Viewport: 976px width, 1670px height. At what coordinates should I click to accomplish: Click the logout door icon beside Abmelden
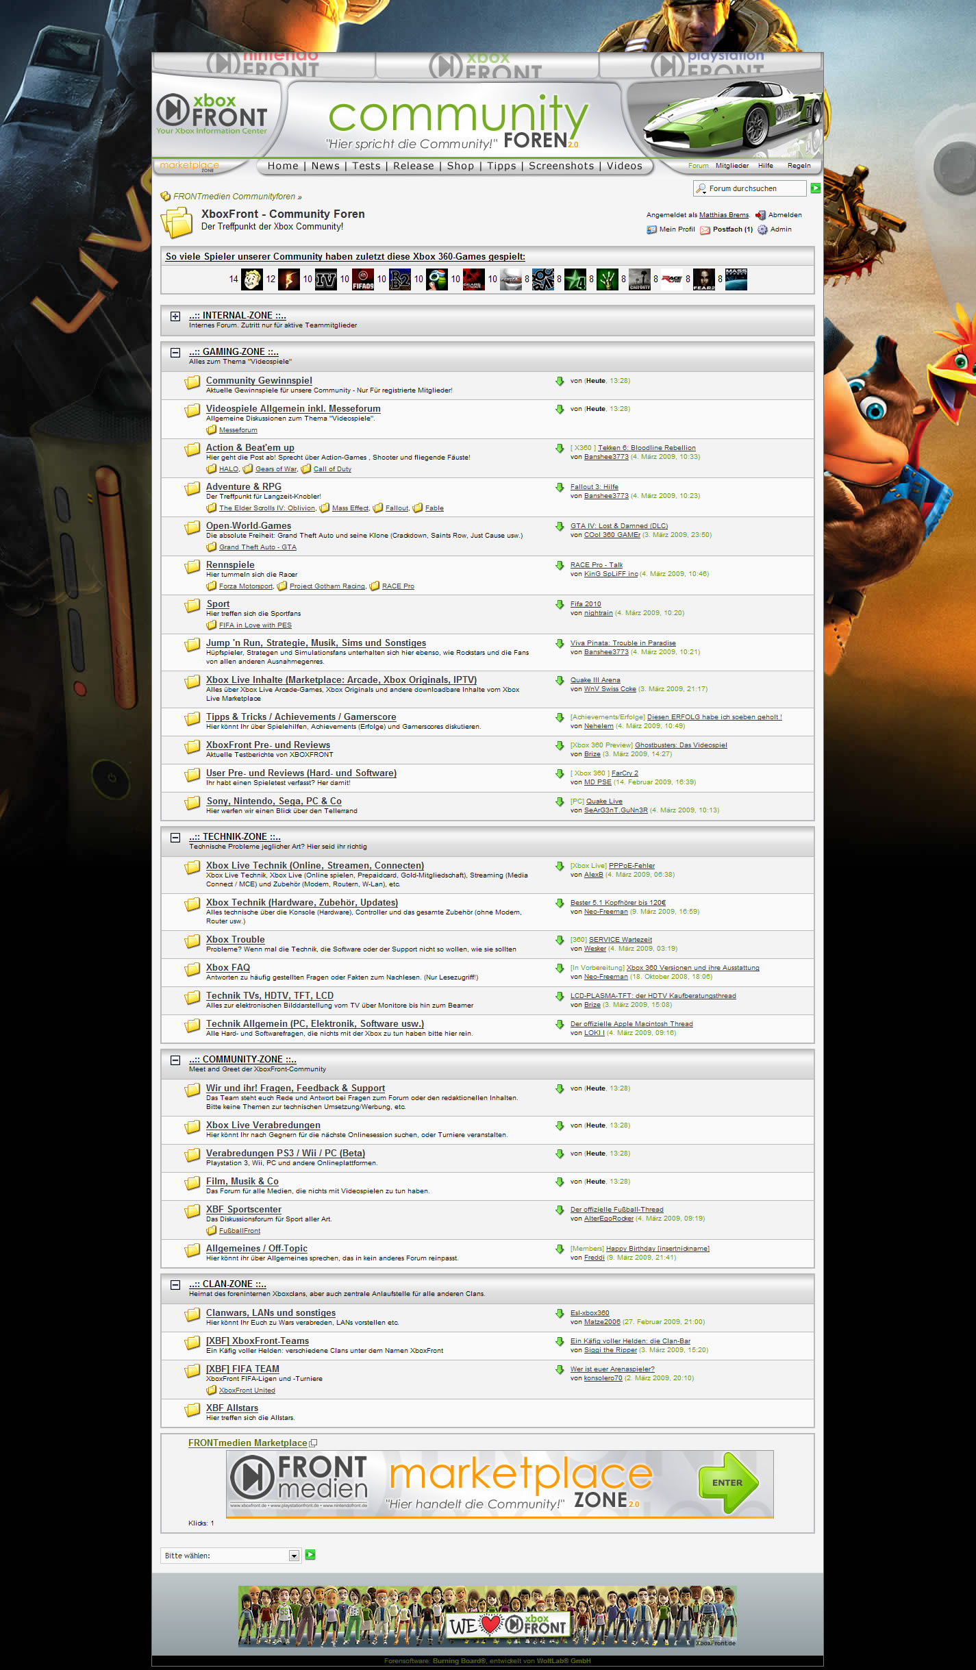[x=760, y=215]
